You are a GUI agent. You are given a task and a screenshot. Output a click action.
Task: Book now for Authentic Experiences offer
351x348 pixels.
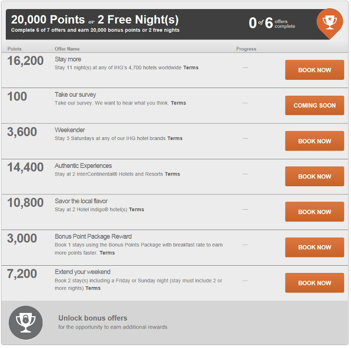point(314,176)
